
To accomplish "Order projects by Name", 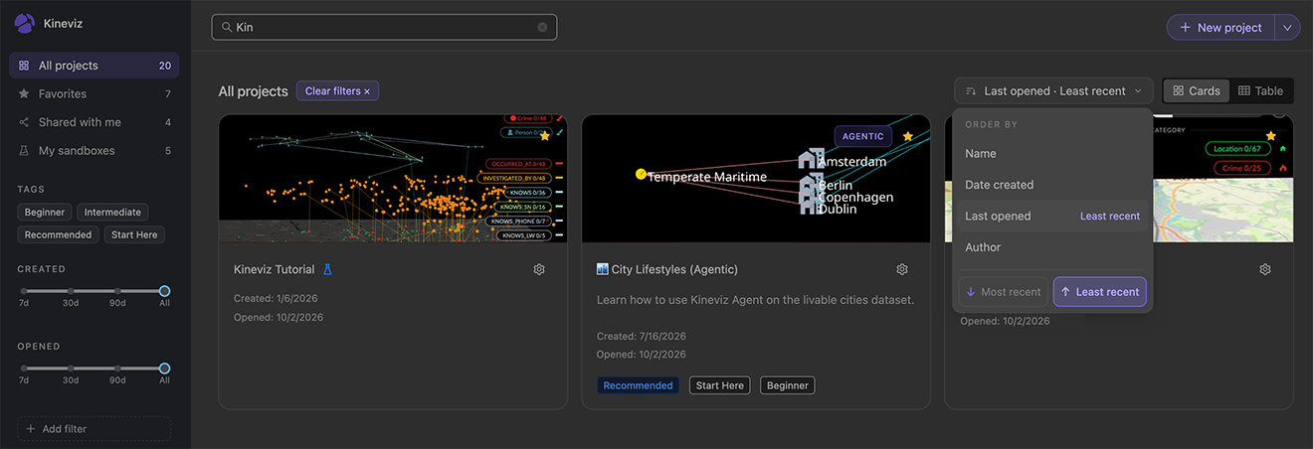I will [x=1052, y=154].
